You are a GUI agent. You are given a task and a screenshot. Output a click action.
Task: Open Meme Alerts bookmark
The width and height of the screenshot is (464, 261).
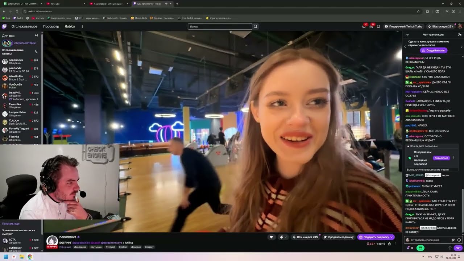pyautogui.click(x=138, y=18)
